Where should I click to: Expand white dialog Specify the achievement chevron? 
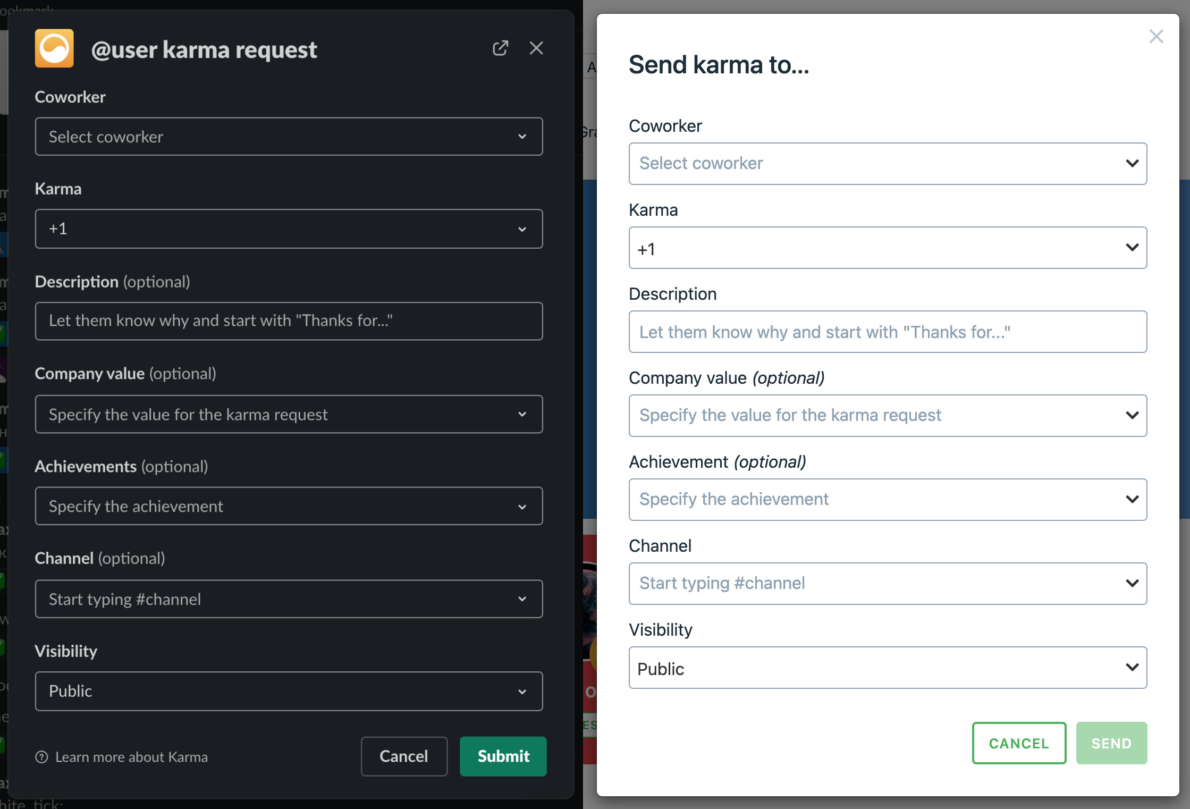click(1132, 499)
